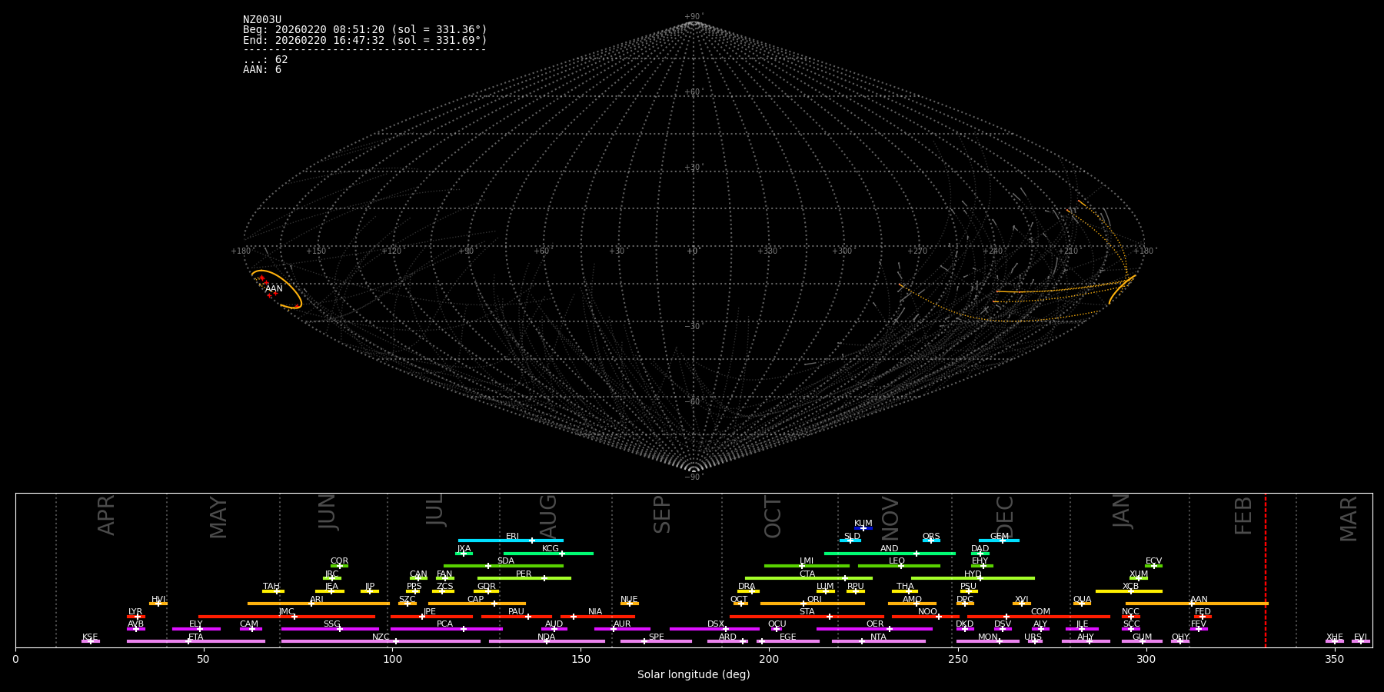Viewport: 1384px width, 692px height.
Task: Click the JMC shower label
Action: click(x=286, y=612)
